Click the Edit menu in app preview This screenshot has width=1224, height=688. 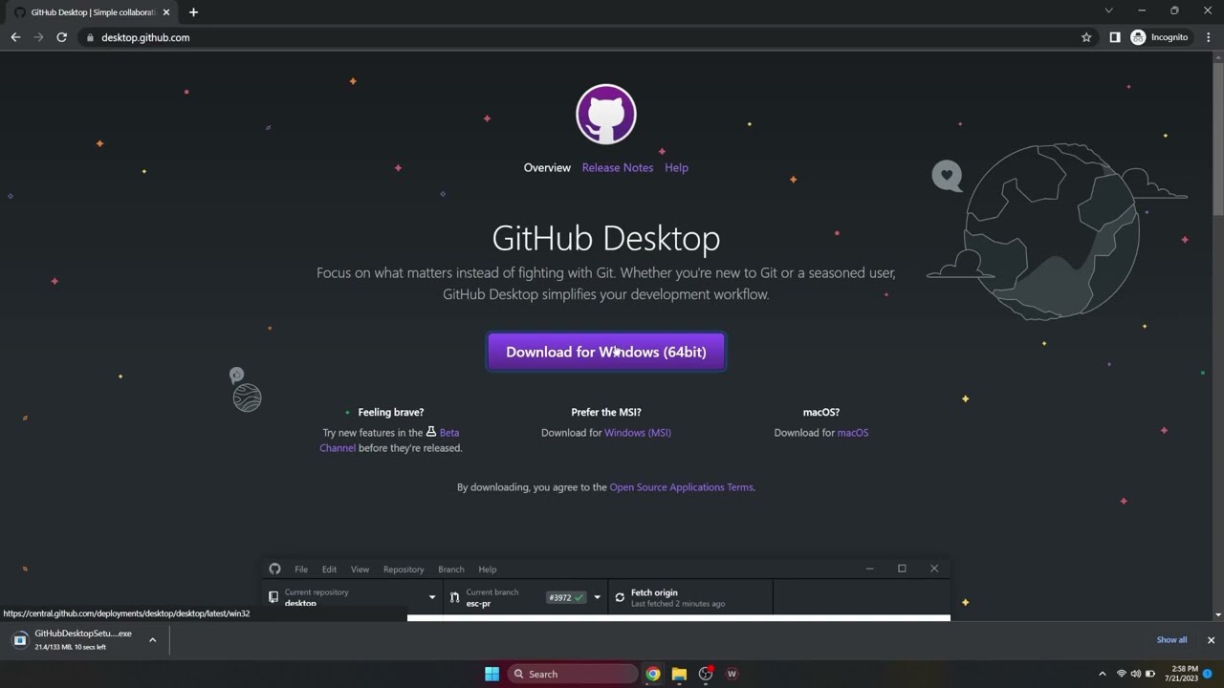(x=329, y=570)
